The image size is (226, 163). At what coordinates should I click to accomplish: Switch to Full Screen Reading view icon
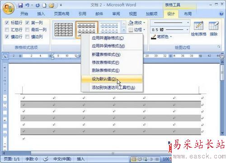pos(140,159)
